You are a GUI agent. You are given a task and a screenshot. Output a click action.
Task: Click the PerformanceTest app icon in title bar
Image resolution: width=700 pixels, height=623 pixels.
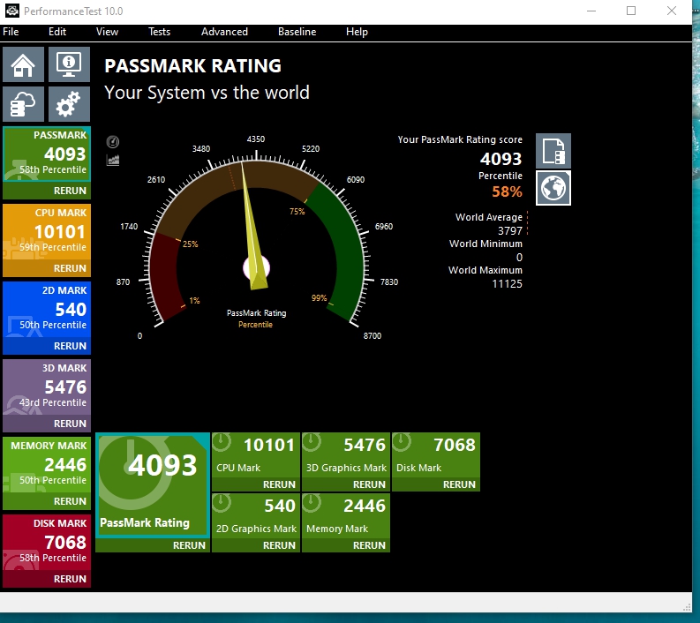click(x=12, y=11)
